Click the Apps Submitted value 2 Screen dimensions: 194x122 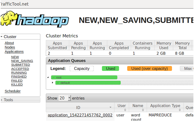[49, 53]
